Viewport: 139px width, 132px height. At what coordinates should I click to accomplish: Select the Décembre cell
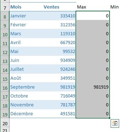[x=26, y=113]
